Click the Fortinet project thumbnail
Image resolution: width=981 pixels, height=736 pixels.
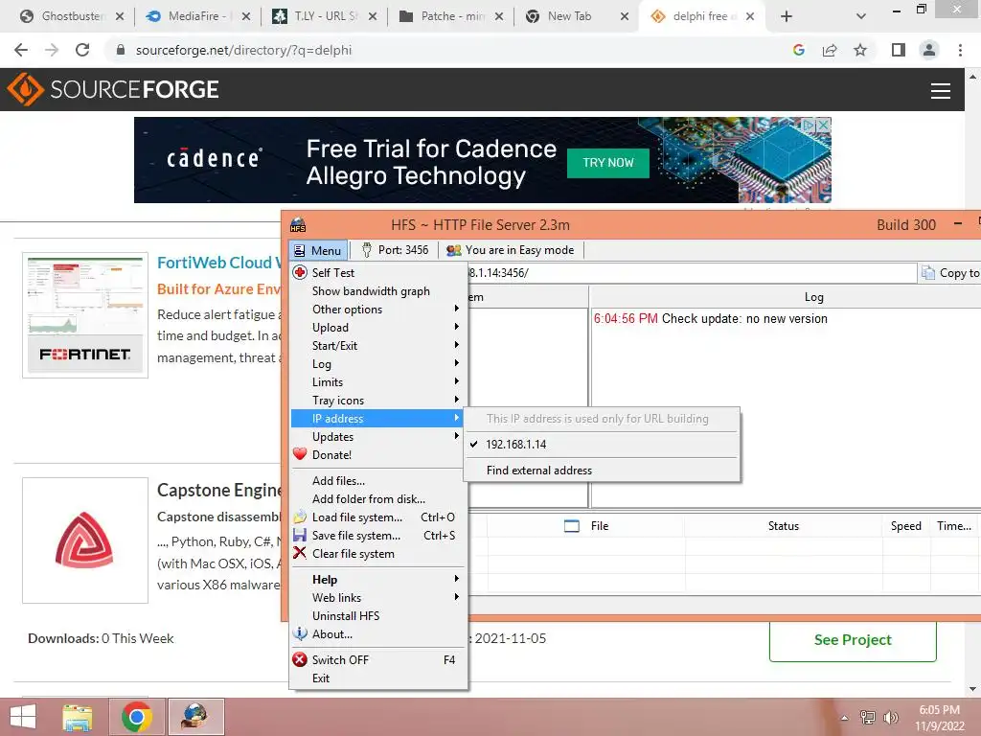pyautogui.click(x=85, y=314)
